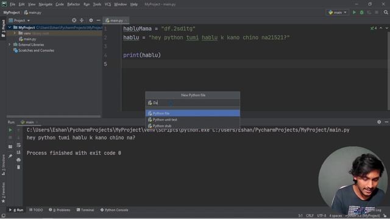Open the Problems tool window
Viewport: 390px width, 219px height.
tap(60, 210)
